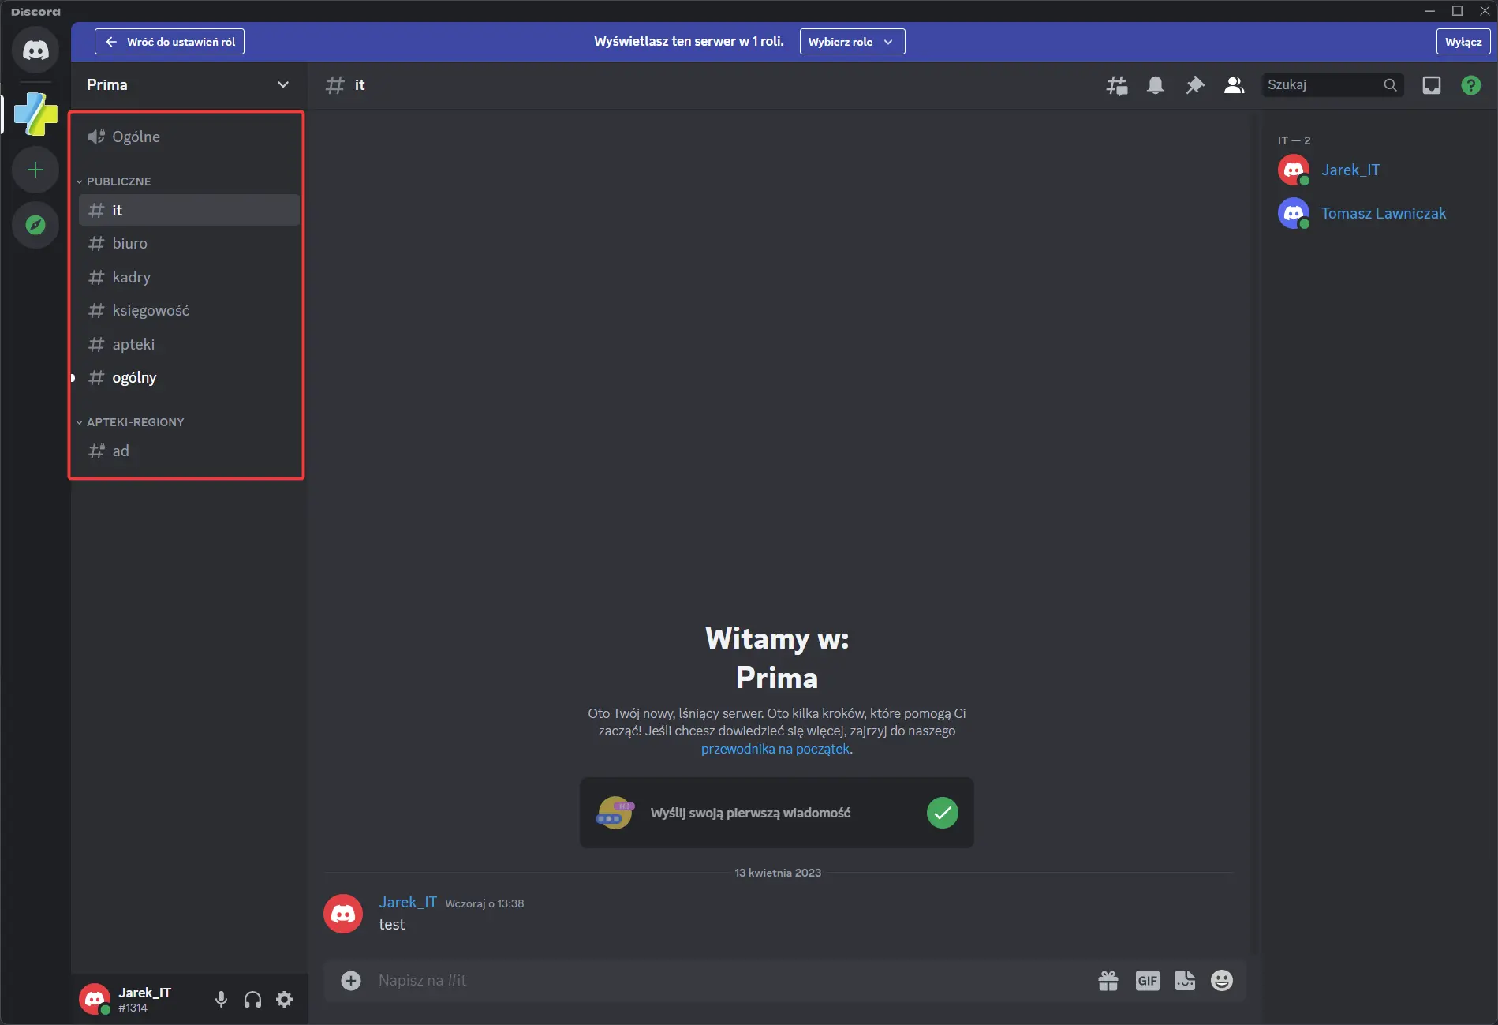Open Nitro gift icon in message bar
The height and width of the screenshot is (1025, 1498).
click(1108, 980)
